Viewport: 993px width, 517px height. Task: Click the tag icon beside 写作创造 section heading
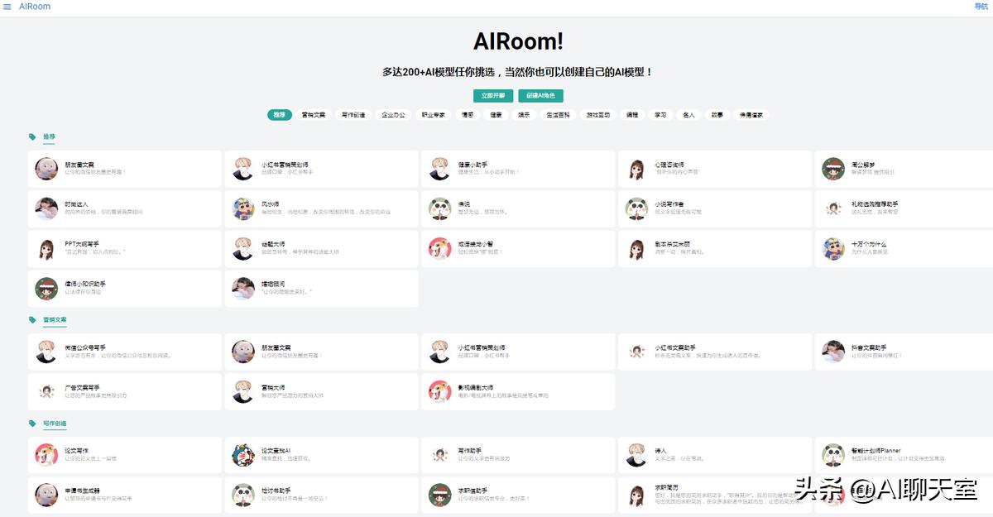pyautogui.click(x=32, y=424)
